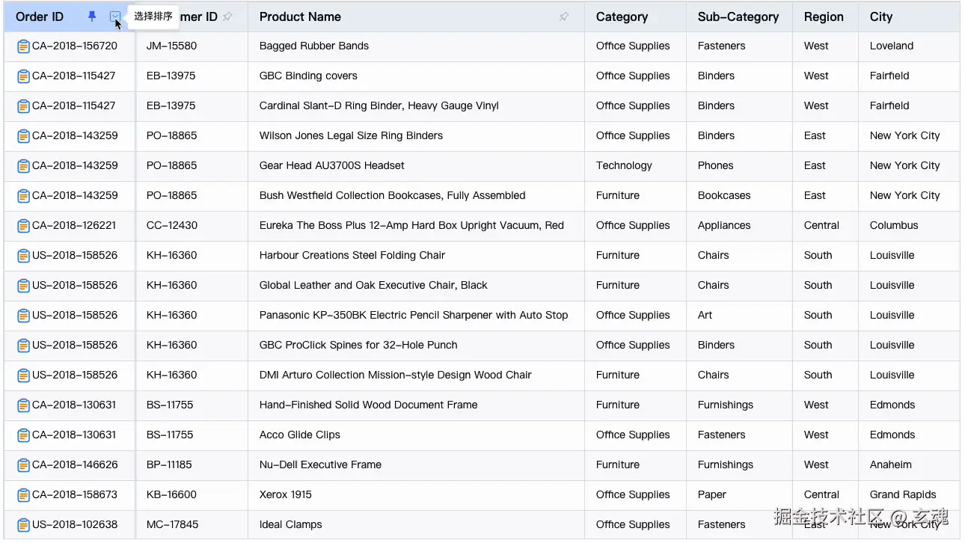Click the Sub-Category column header
This screenshot has width=965, height=543.
click(x=738, y=16)
